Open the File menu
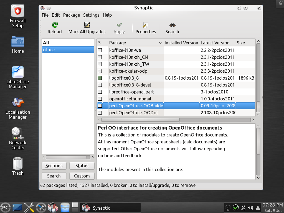Viewport: 284px width, 213px height. [x=45, y=15]
